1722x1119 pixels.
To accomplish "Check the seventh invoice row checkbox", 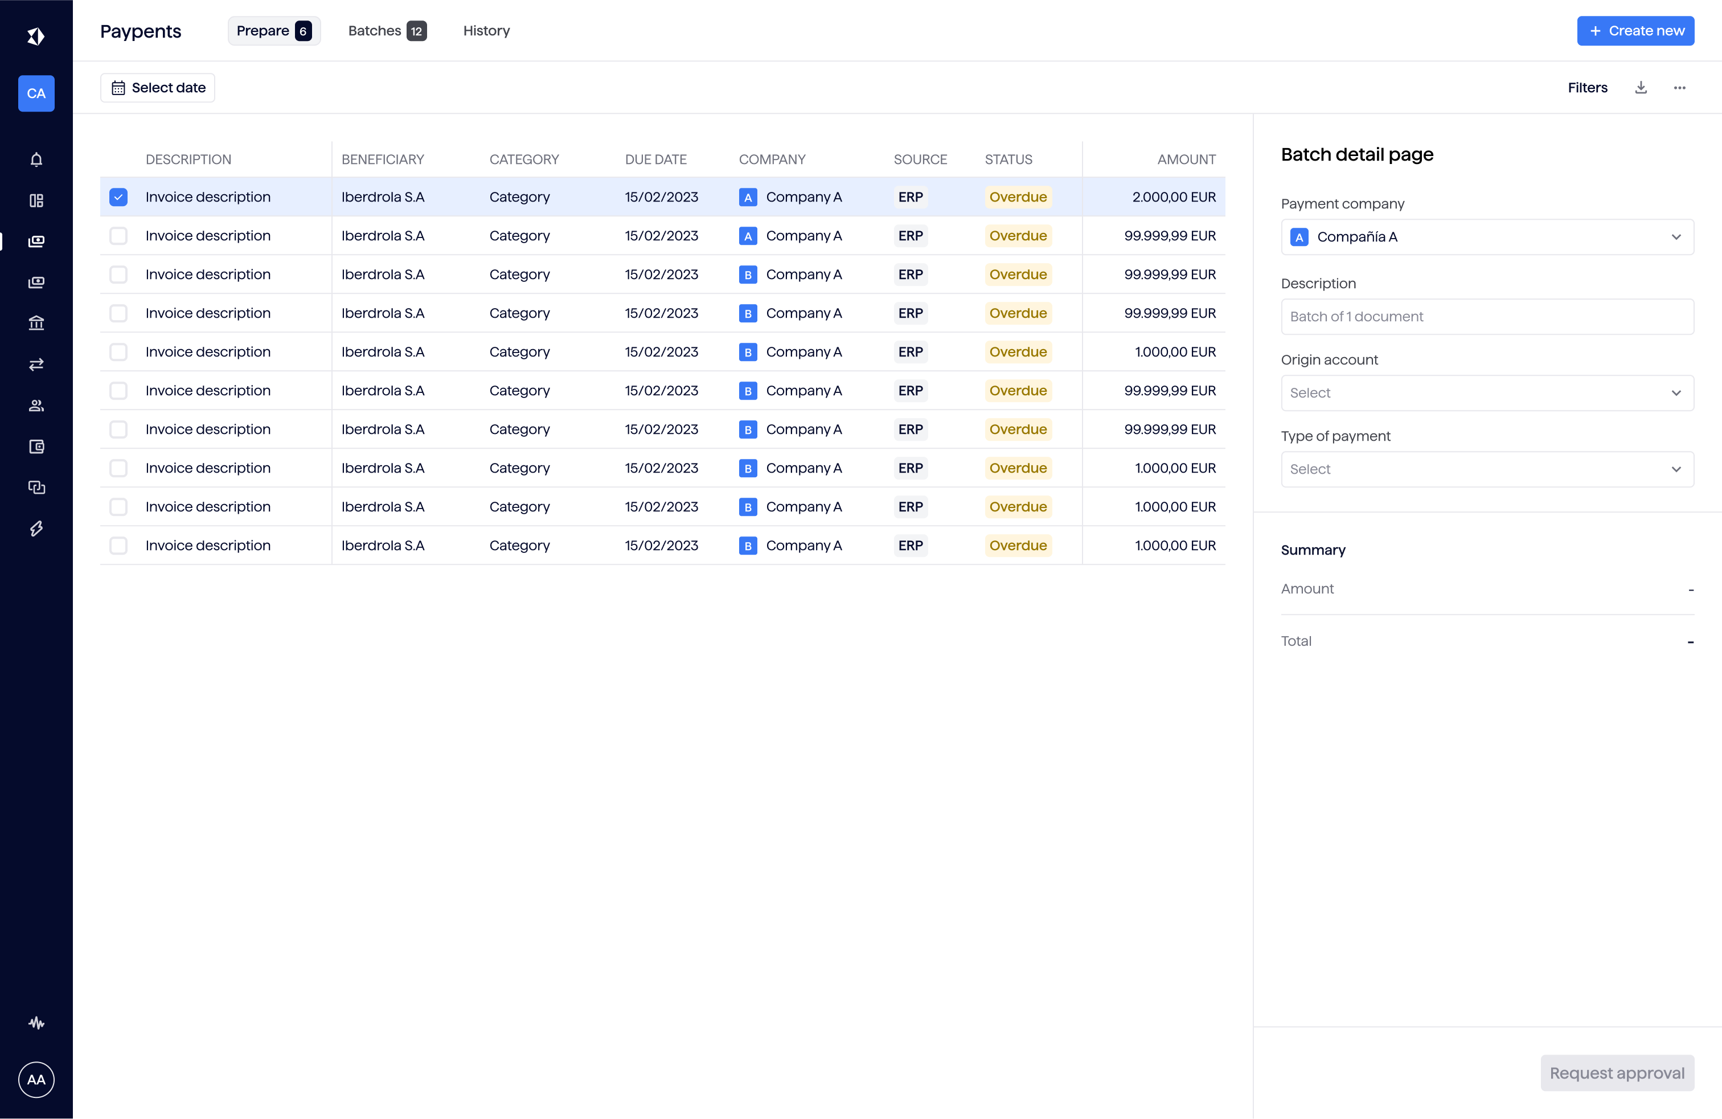I will [118, 429].
